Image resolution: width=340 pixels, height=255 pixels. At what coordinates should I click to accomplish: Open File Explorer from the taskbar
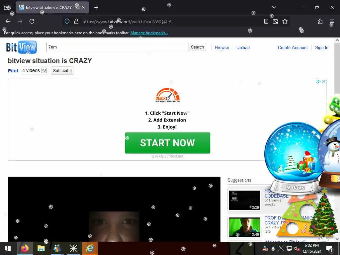coord(41,248)
